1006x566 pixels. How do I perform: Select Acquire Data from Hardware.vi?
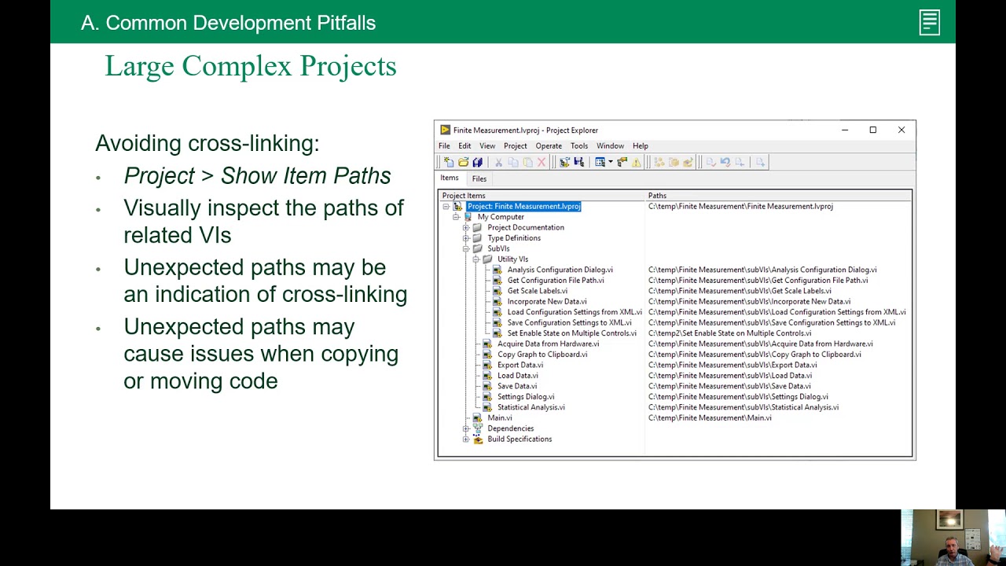548,344
